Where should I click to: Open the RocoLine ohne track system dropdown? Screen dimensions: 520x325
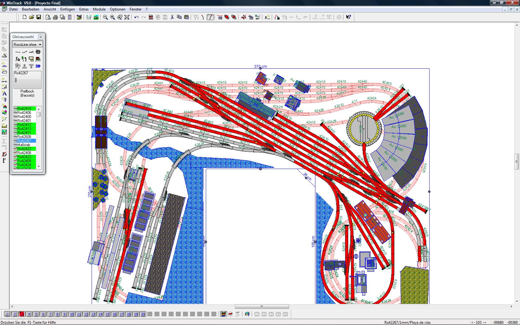click(27, 45)
